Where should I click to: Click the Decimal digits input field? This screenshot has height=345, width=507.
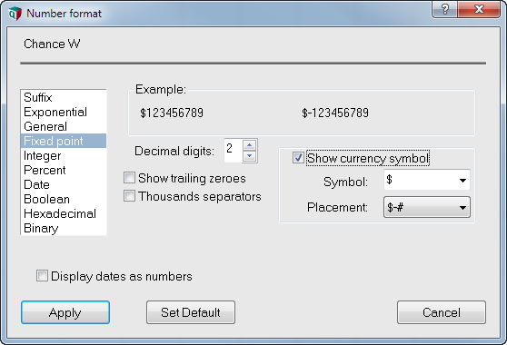pos(233,151)
